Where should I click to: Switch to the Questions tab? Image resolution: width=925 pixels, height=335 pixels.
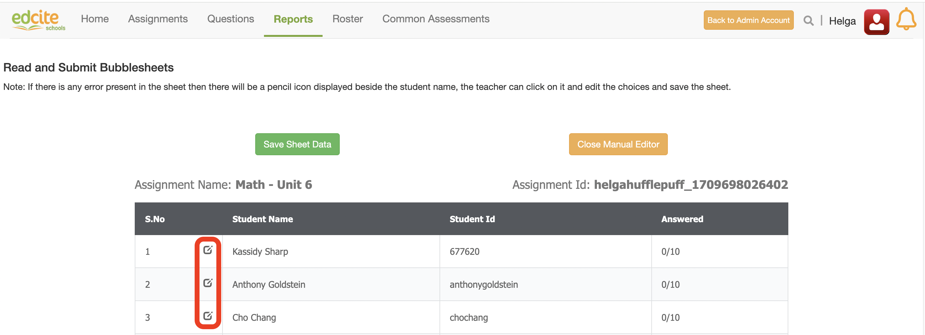(231, 19)
